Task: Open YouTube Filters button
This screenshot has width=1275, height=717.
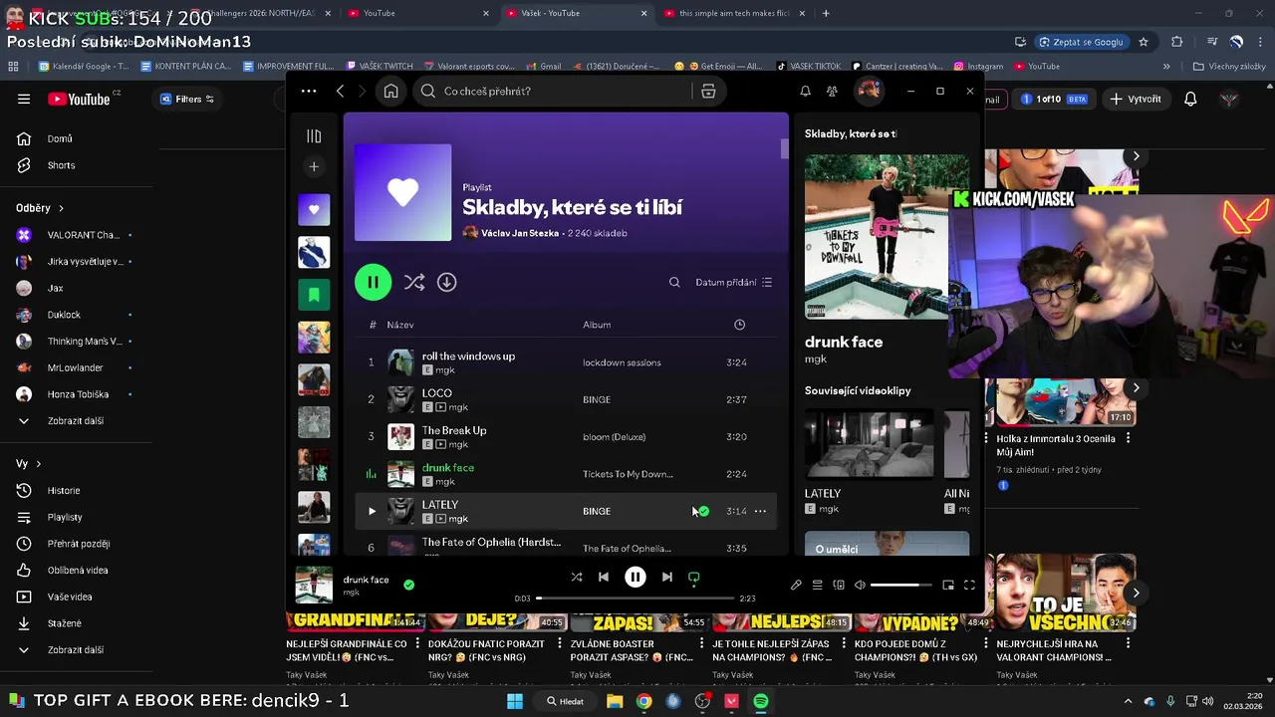Action: [187, 99]
